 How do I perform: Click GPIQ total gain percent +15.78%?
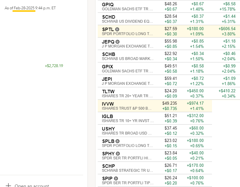(228, 9)
